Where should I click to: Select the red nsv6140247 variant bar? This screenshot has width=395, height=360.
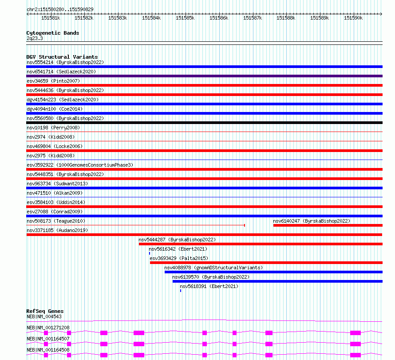point(328,225)
